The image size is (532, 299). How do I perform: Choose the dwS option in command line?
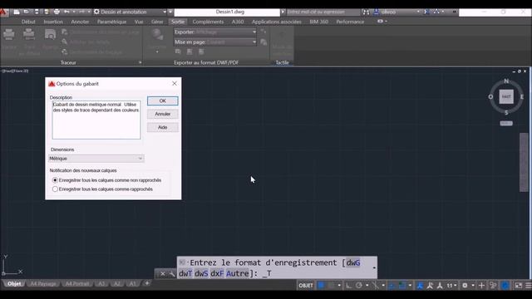click(201, 273)
